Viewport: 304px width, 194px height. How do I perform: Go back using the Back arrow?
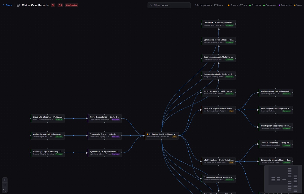click(x=3, y=5)
